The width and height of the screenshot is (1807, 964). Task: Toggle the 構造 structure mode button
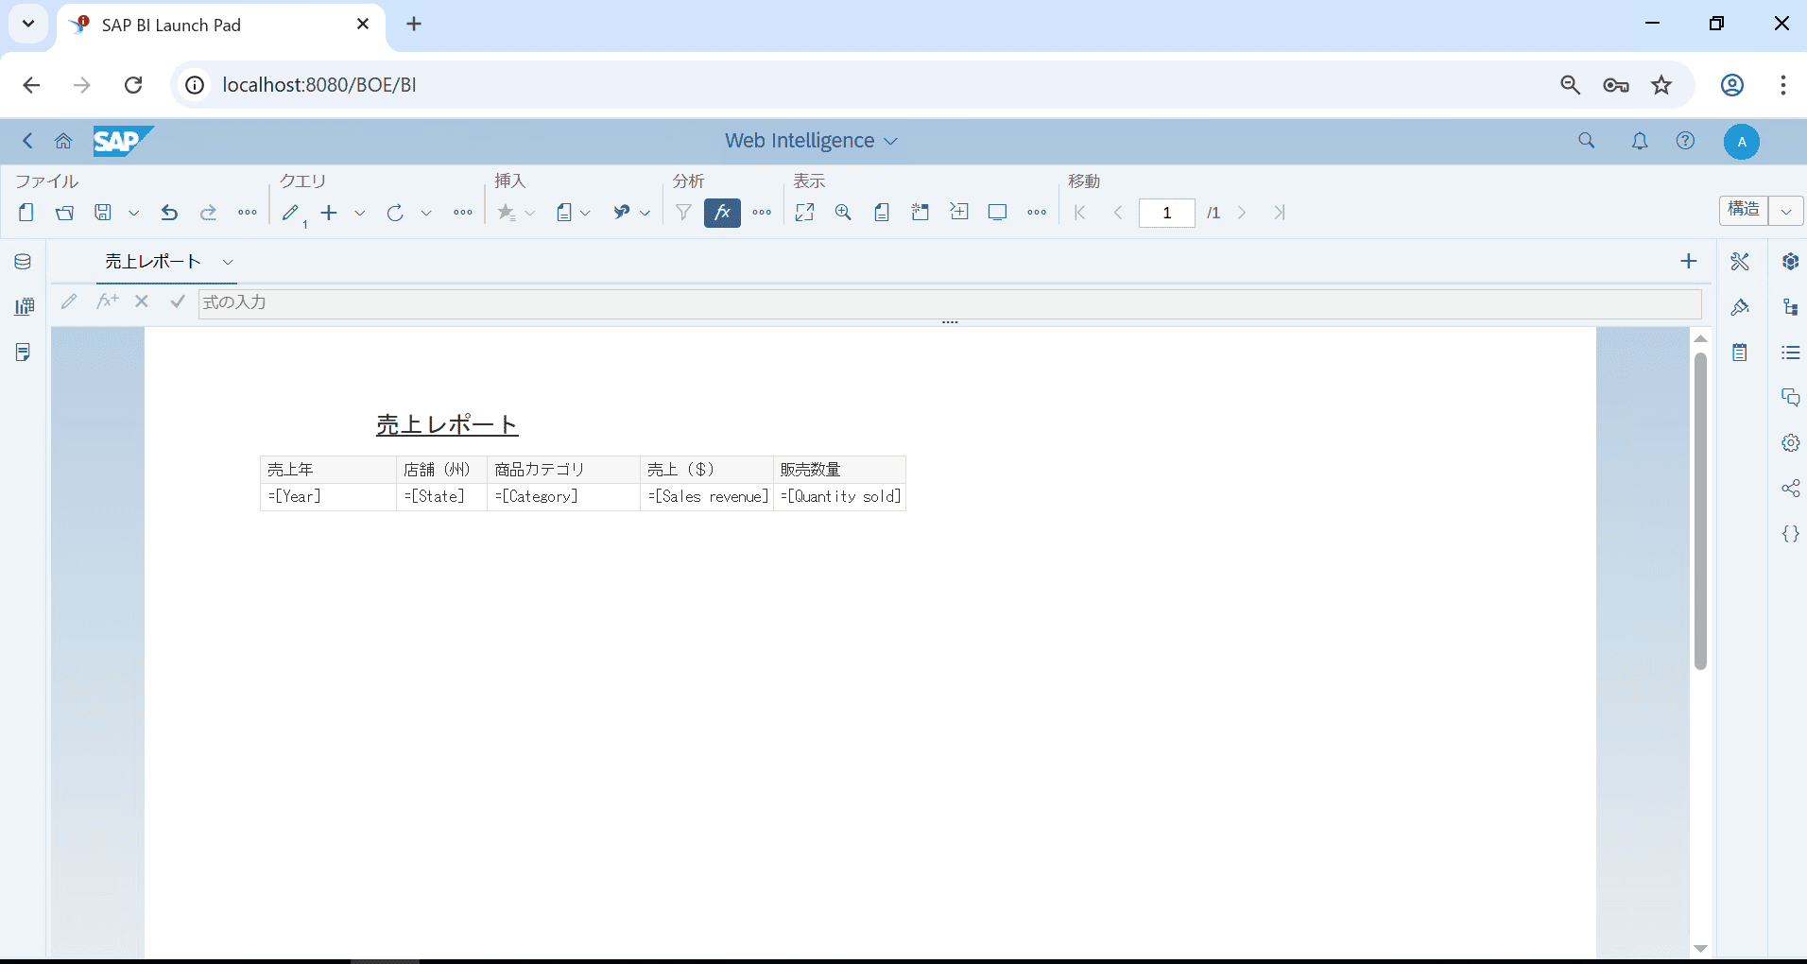pyautogui.click(x=1744, y=210)
